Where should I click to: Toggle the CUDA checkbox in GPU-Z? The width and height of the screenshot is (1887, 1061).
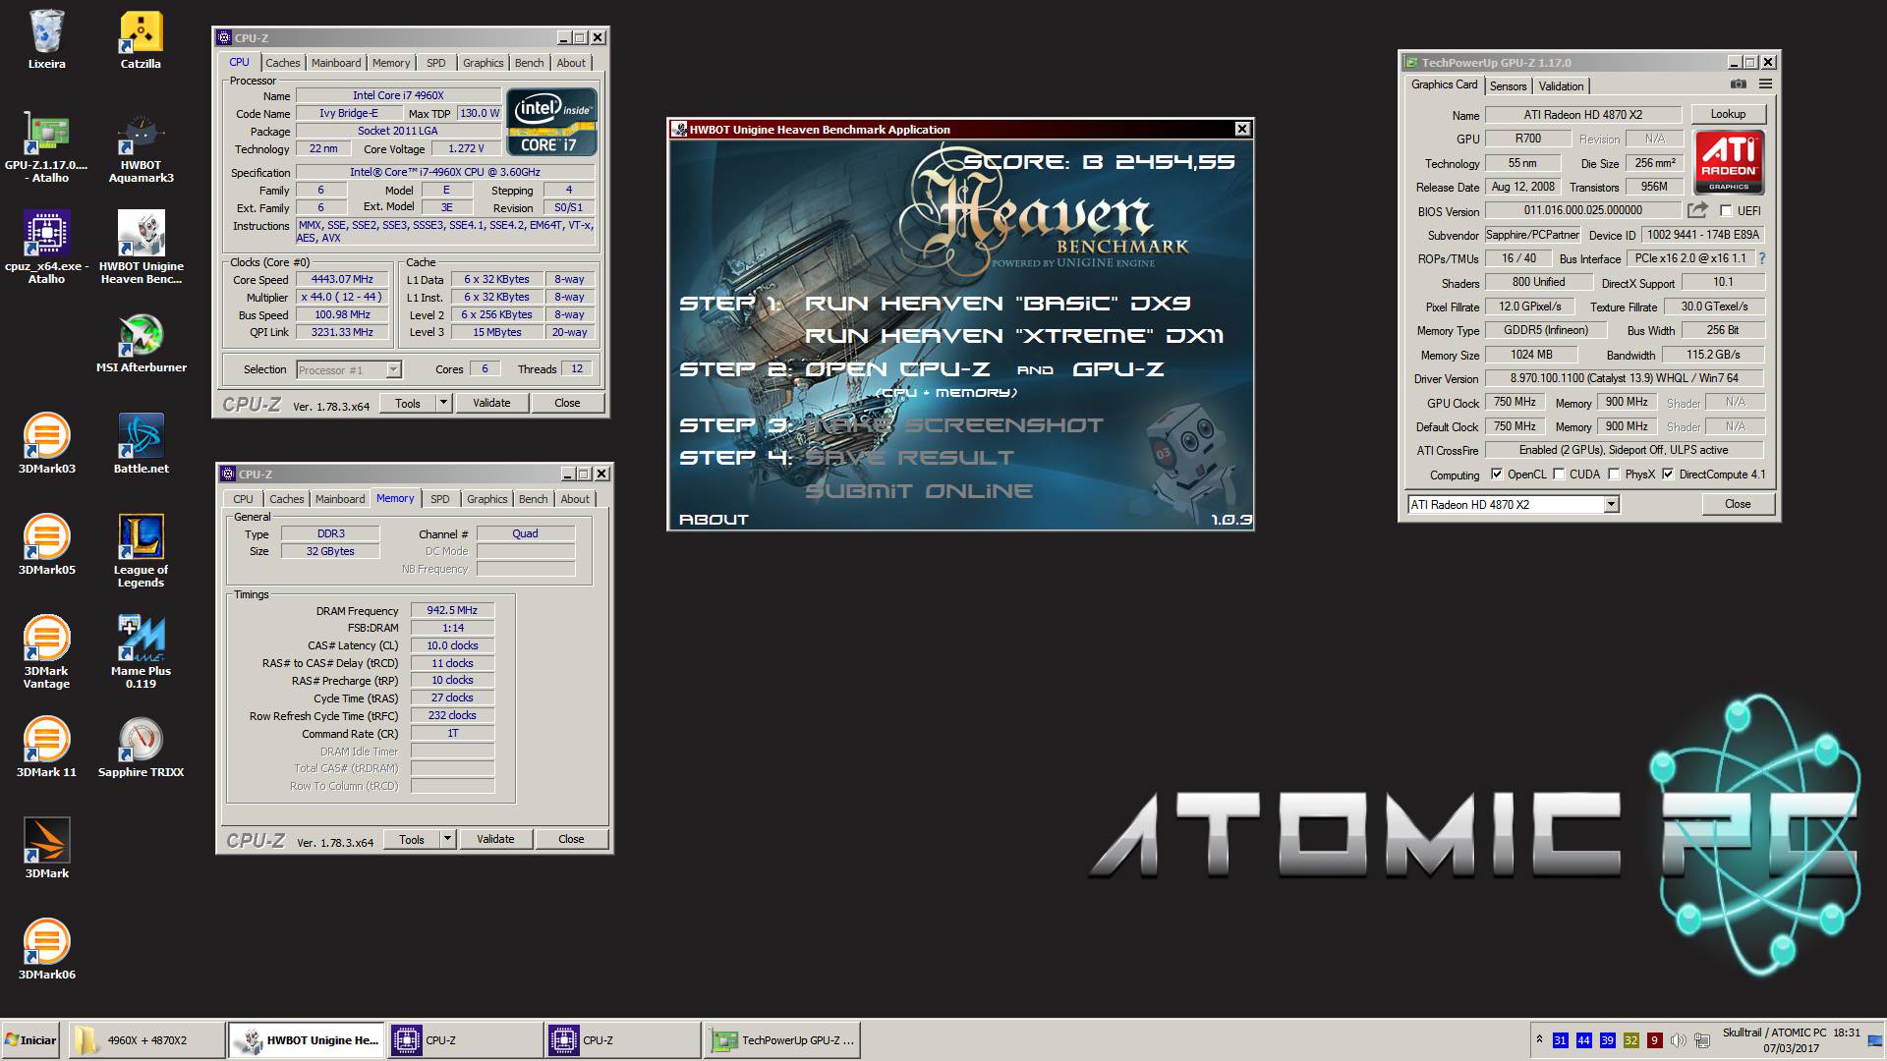[x=1559, y=475]
